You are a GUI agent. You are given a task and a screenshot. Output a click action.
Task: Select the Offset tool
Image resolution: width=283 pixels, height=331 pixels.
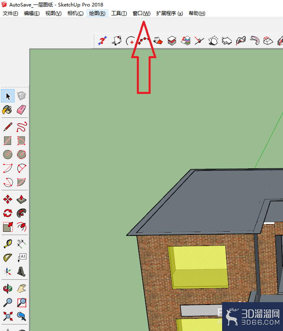click(x=22, y=227)
